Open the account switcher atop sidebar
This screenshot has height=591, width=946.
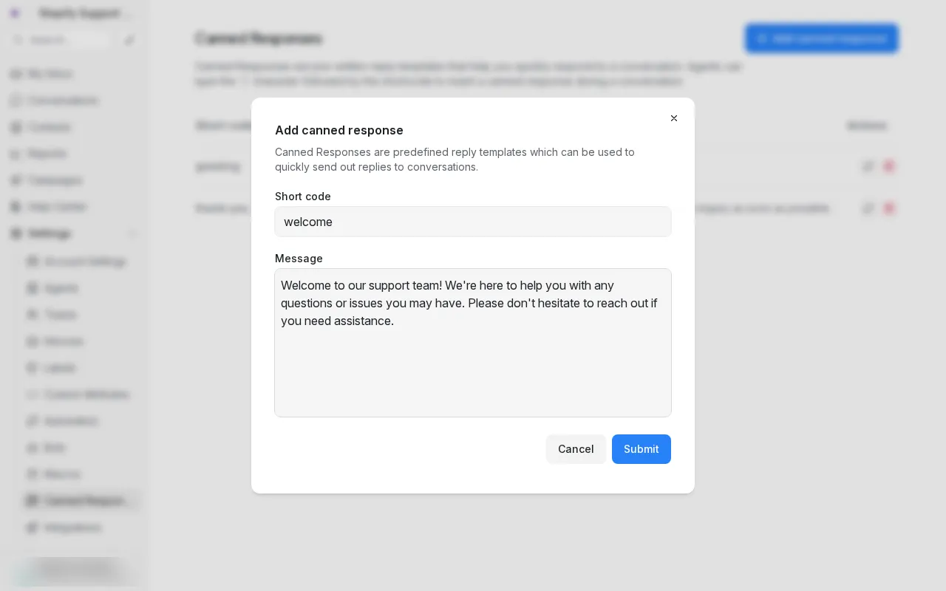point(74,13)
